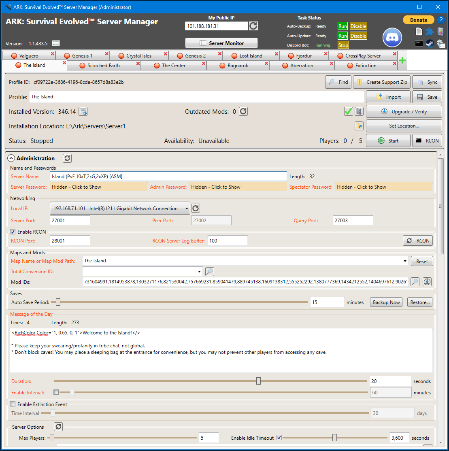Click the Outdated Mods refresh icon
The height and width of the screenshot is (451, 449).
point(243,111)
